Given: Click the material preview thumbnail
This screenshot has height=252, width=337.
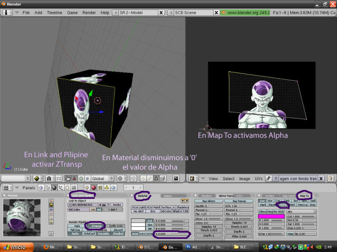Looking at the screenshot, I should click(22, 217).
